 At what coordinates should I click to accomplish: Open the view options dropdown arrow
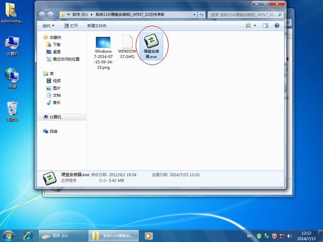(255, 25)
